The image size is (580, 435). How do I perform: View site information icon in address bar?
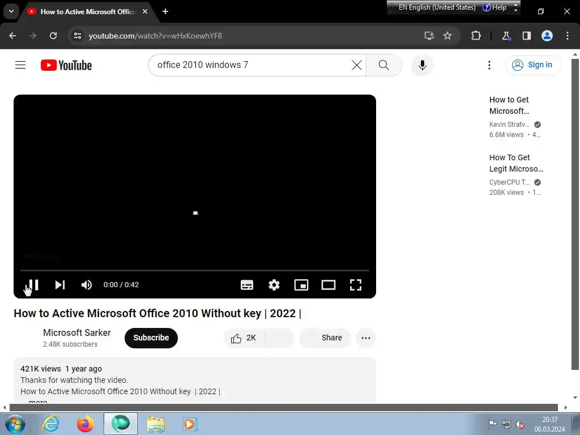click(x=77, y=36)
